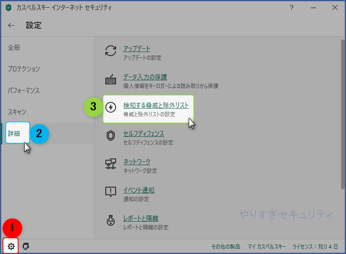346x254 pixels.
Task: Click the network computers icon
Action: tap(111, 164)
